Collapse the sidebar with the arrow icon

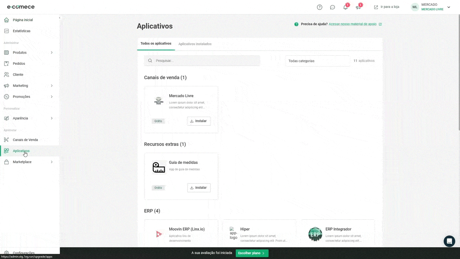(x=60, y=18)
